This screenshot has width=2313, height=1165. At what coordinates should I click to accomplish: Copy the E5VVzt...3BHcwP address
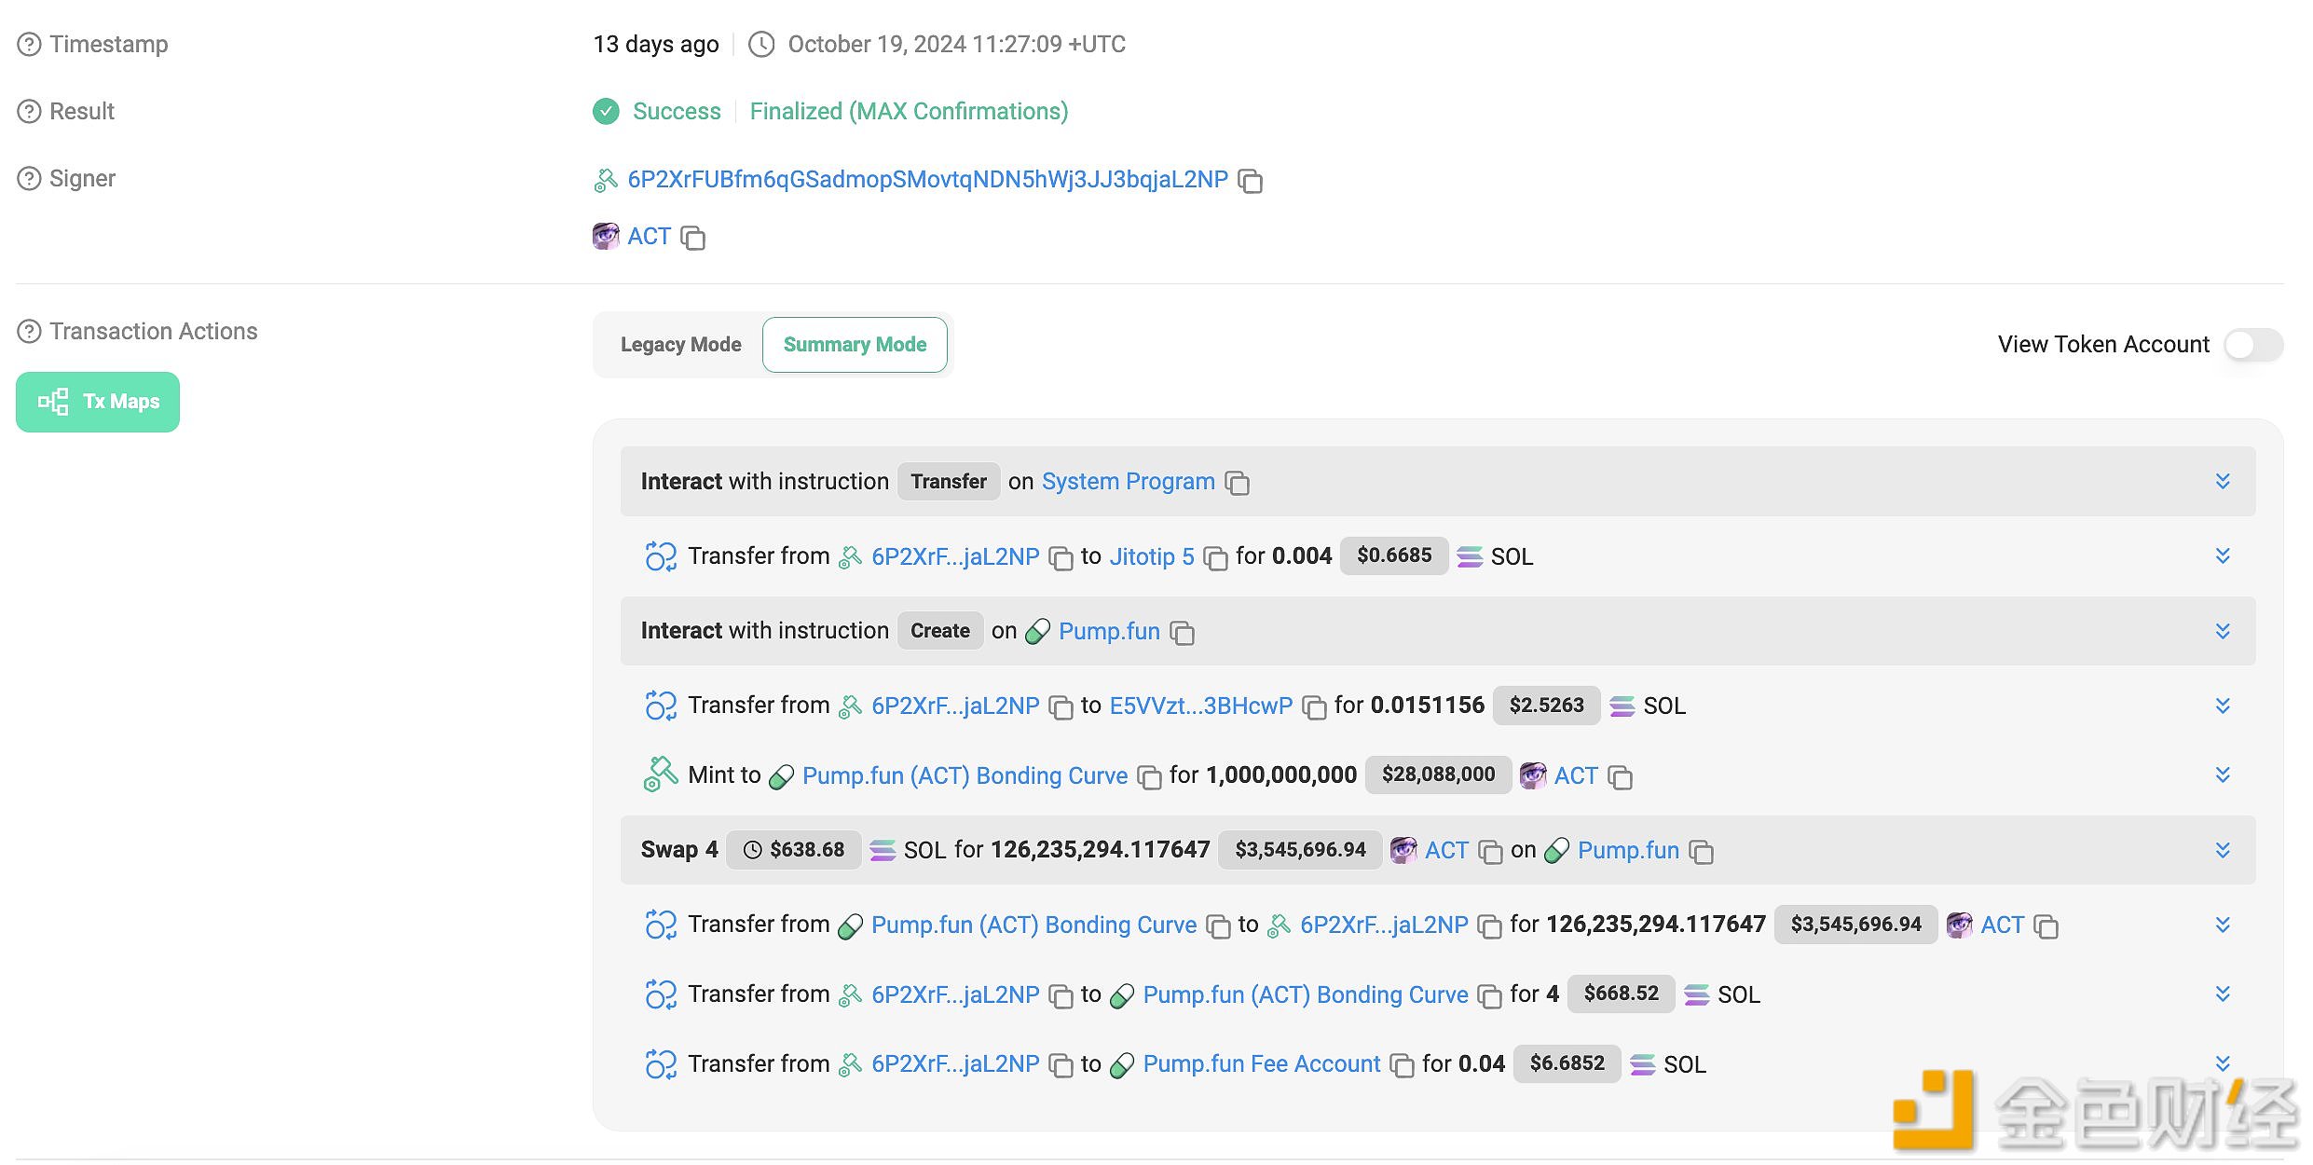tap(1314, 707)
